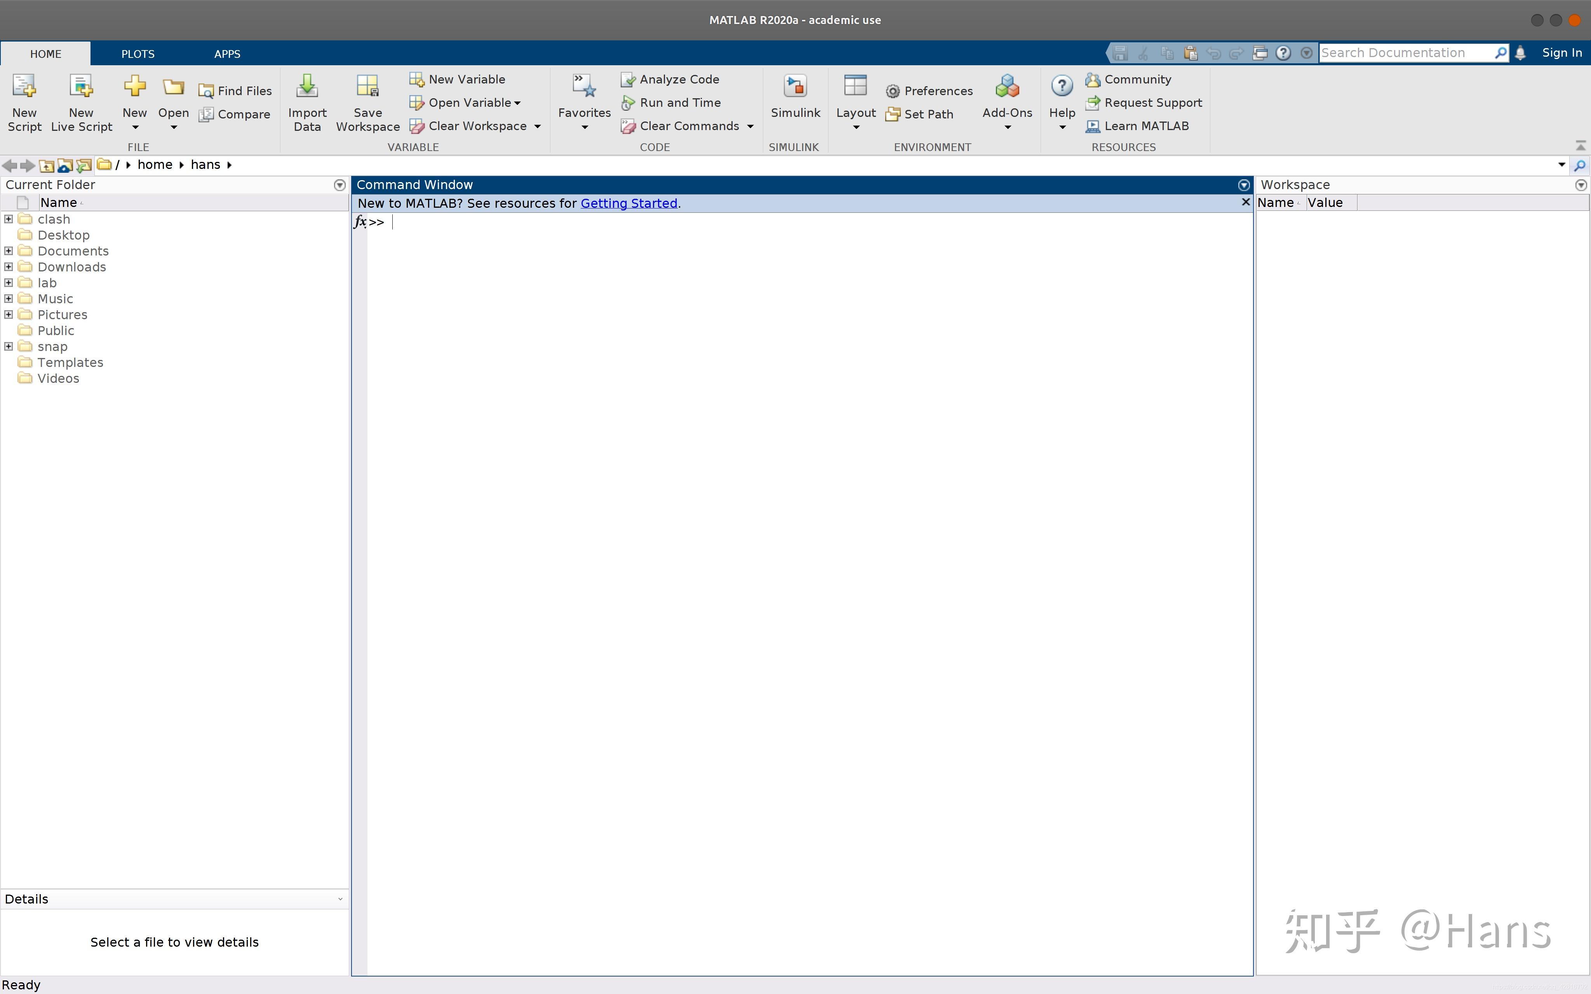Click the Compare files button
The height and width of the screenshot is (994, 1591).
tap(235, 115)
